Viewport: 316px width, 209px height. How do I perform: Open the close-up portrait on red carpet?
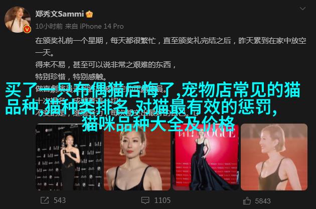[x=137, y=157]
